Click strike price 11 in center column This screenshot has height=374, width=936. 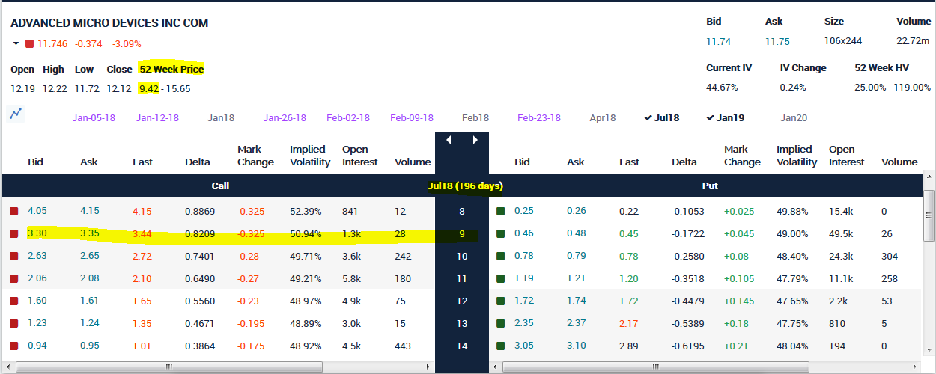click(x=462, y=279)
